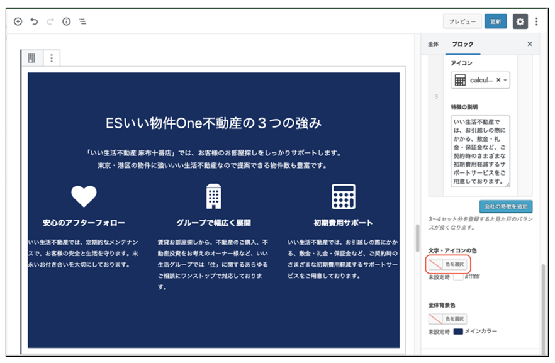555x363 pixels.
Task: Choose color under 文字・アイコンの色
Action: 449,264
